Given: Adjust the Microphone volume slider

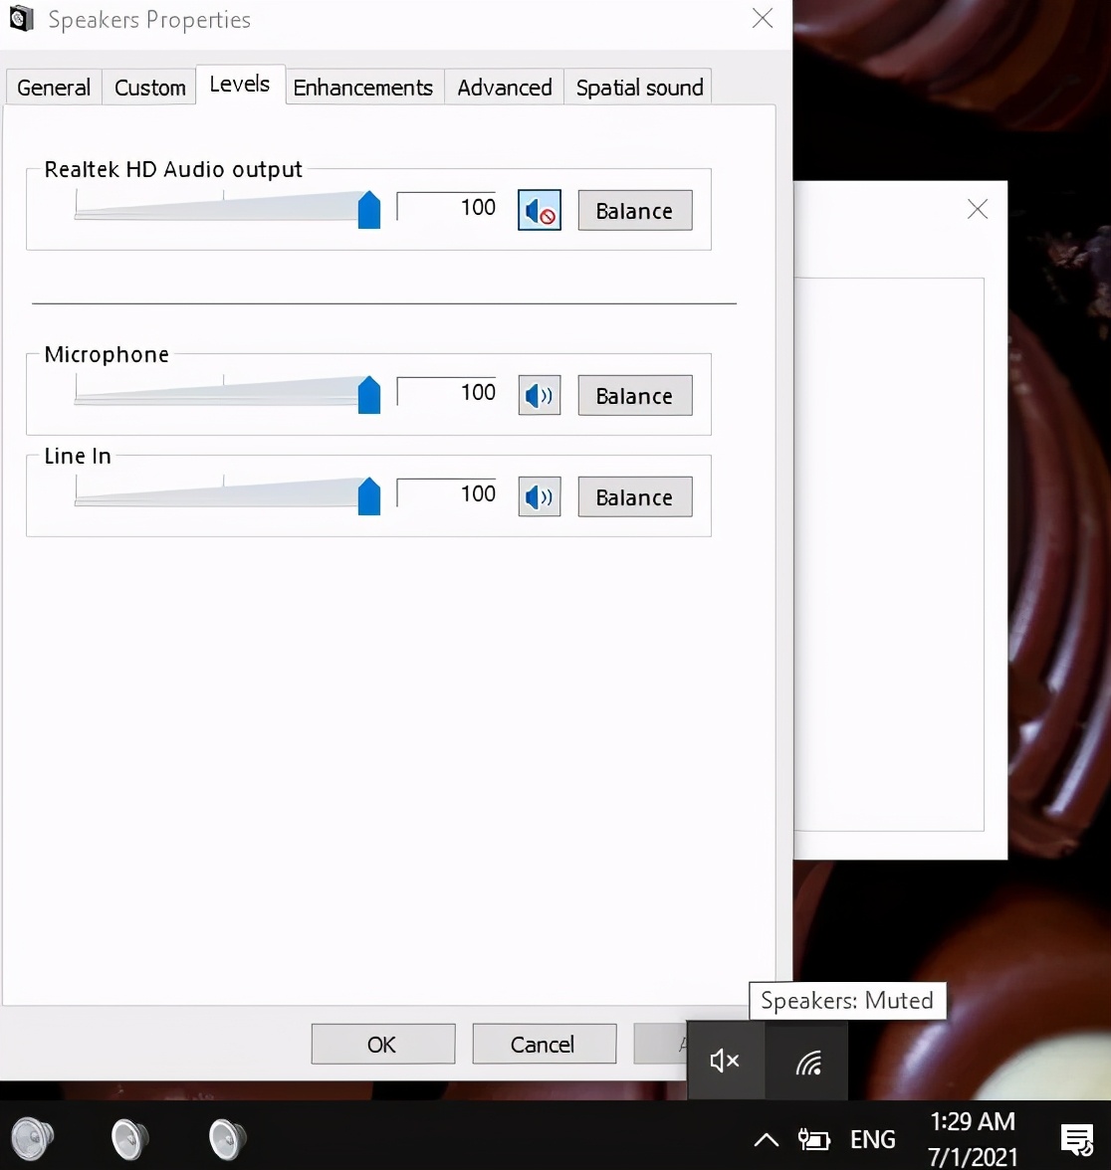Looking at the screenshot, I should point(368,394).
